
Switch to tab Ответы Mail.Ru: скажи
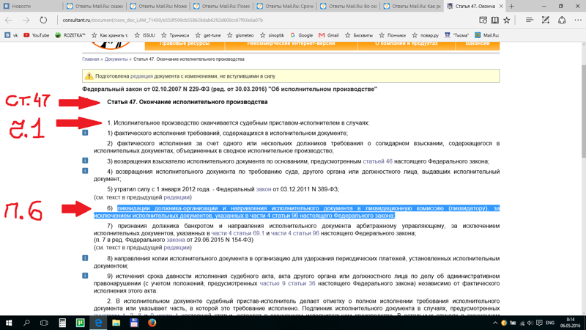tap(94, 6)
